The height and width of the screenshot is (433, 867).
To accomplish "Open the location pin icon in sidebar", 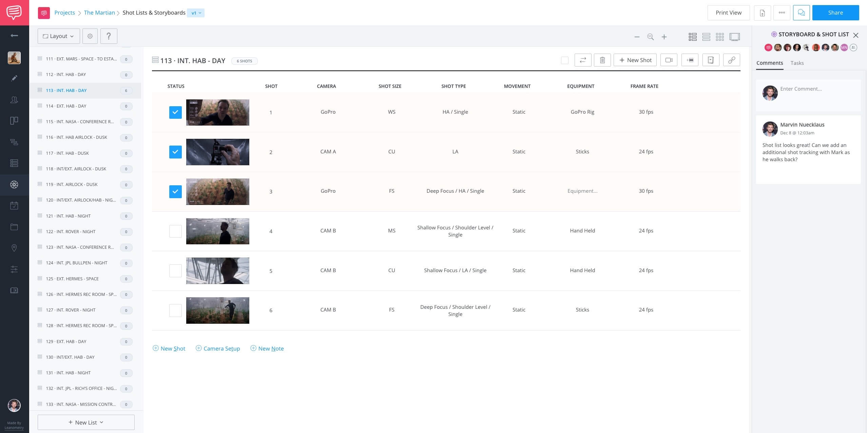I will click(14, 248).
